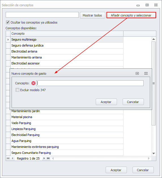
Task: Click the Mostrar todos button
Action: tap(92, 15)
